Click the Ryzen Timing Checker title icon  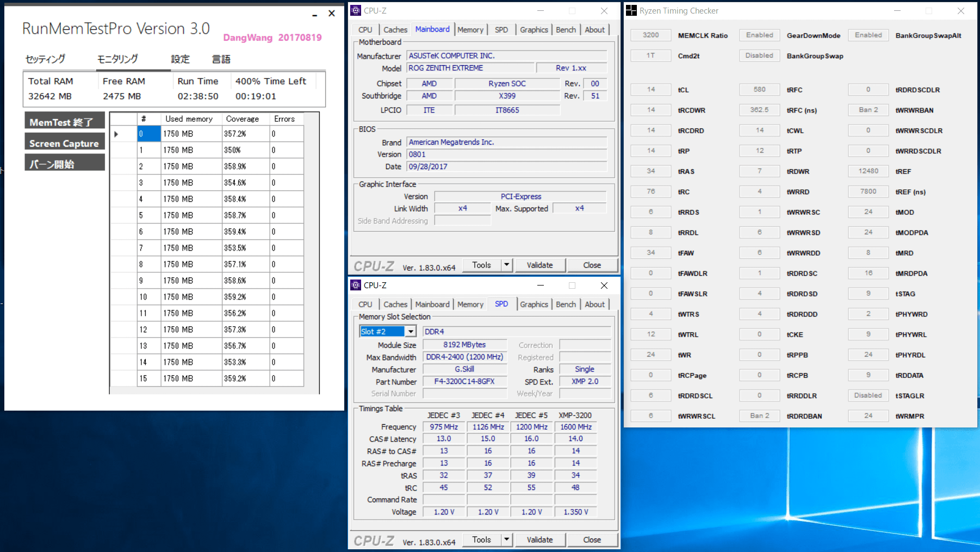[631, 10]
